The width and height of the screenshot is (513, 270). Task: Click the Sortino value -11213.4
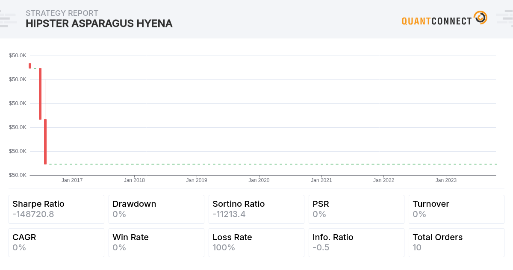coord(229,214)
